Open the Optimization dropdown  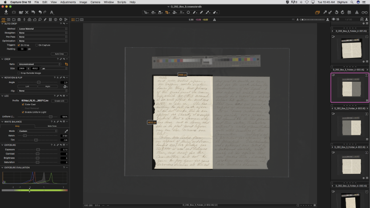43,41
